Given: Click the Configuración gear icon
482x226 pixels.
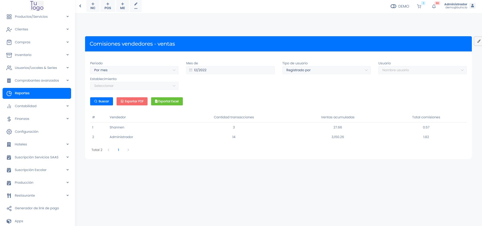Looking at the screenshot, I should click(9, 132).
